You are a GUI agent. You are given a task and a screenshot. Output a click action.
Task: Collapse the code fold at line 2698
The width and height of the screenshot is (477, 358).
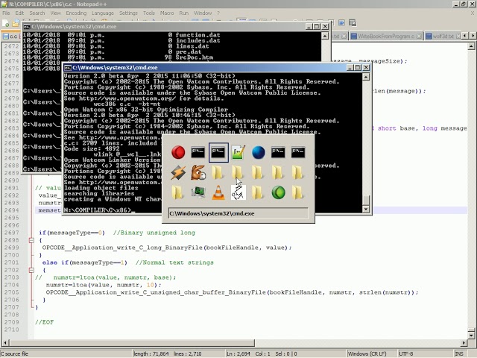tap(31, 240)
